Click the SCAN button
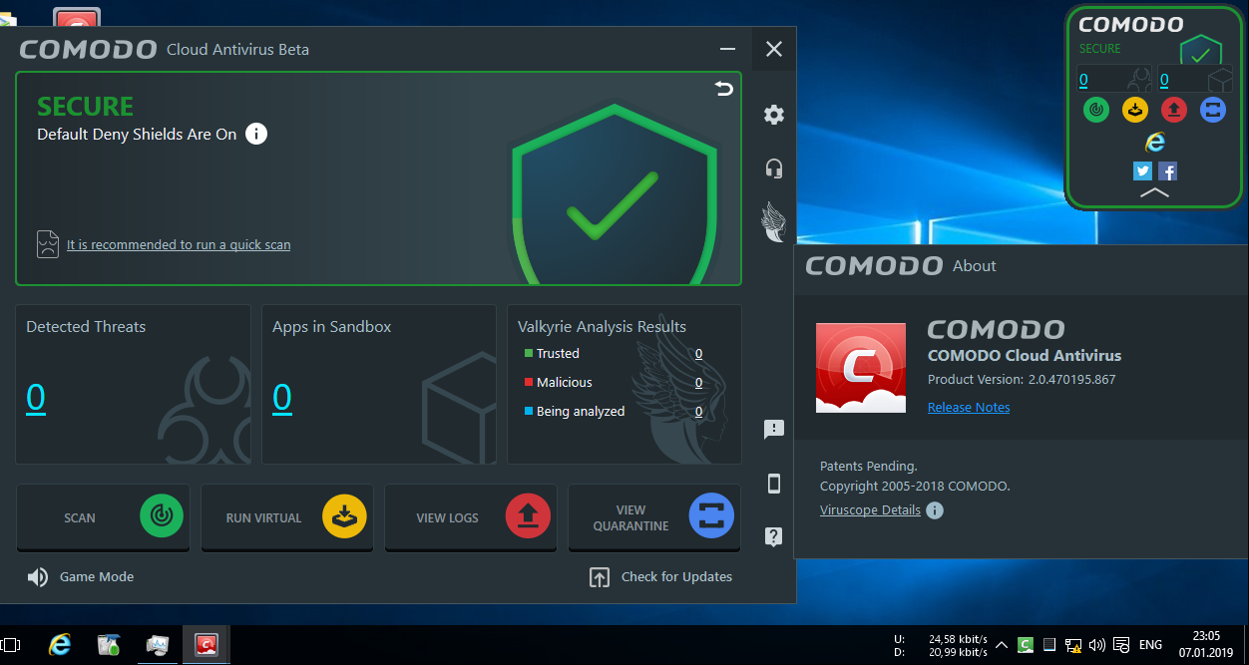Screen dimensions: 1249x665 click(x=103, y=517)
